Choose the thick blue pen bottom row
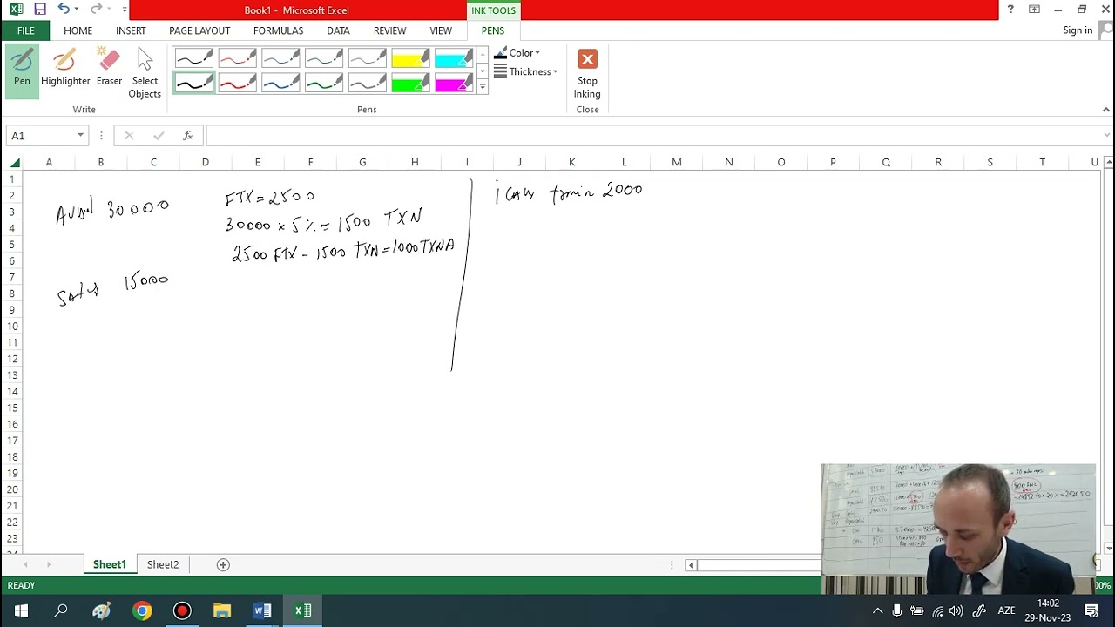Screen dimensions: 1115x627 [x=280, y=83]
